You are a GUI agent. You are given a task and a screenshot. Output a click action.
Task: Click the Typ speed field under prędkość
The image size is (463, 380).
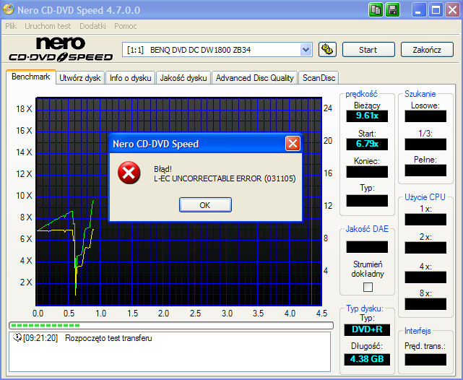point(367,201)
